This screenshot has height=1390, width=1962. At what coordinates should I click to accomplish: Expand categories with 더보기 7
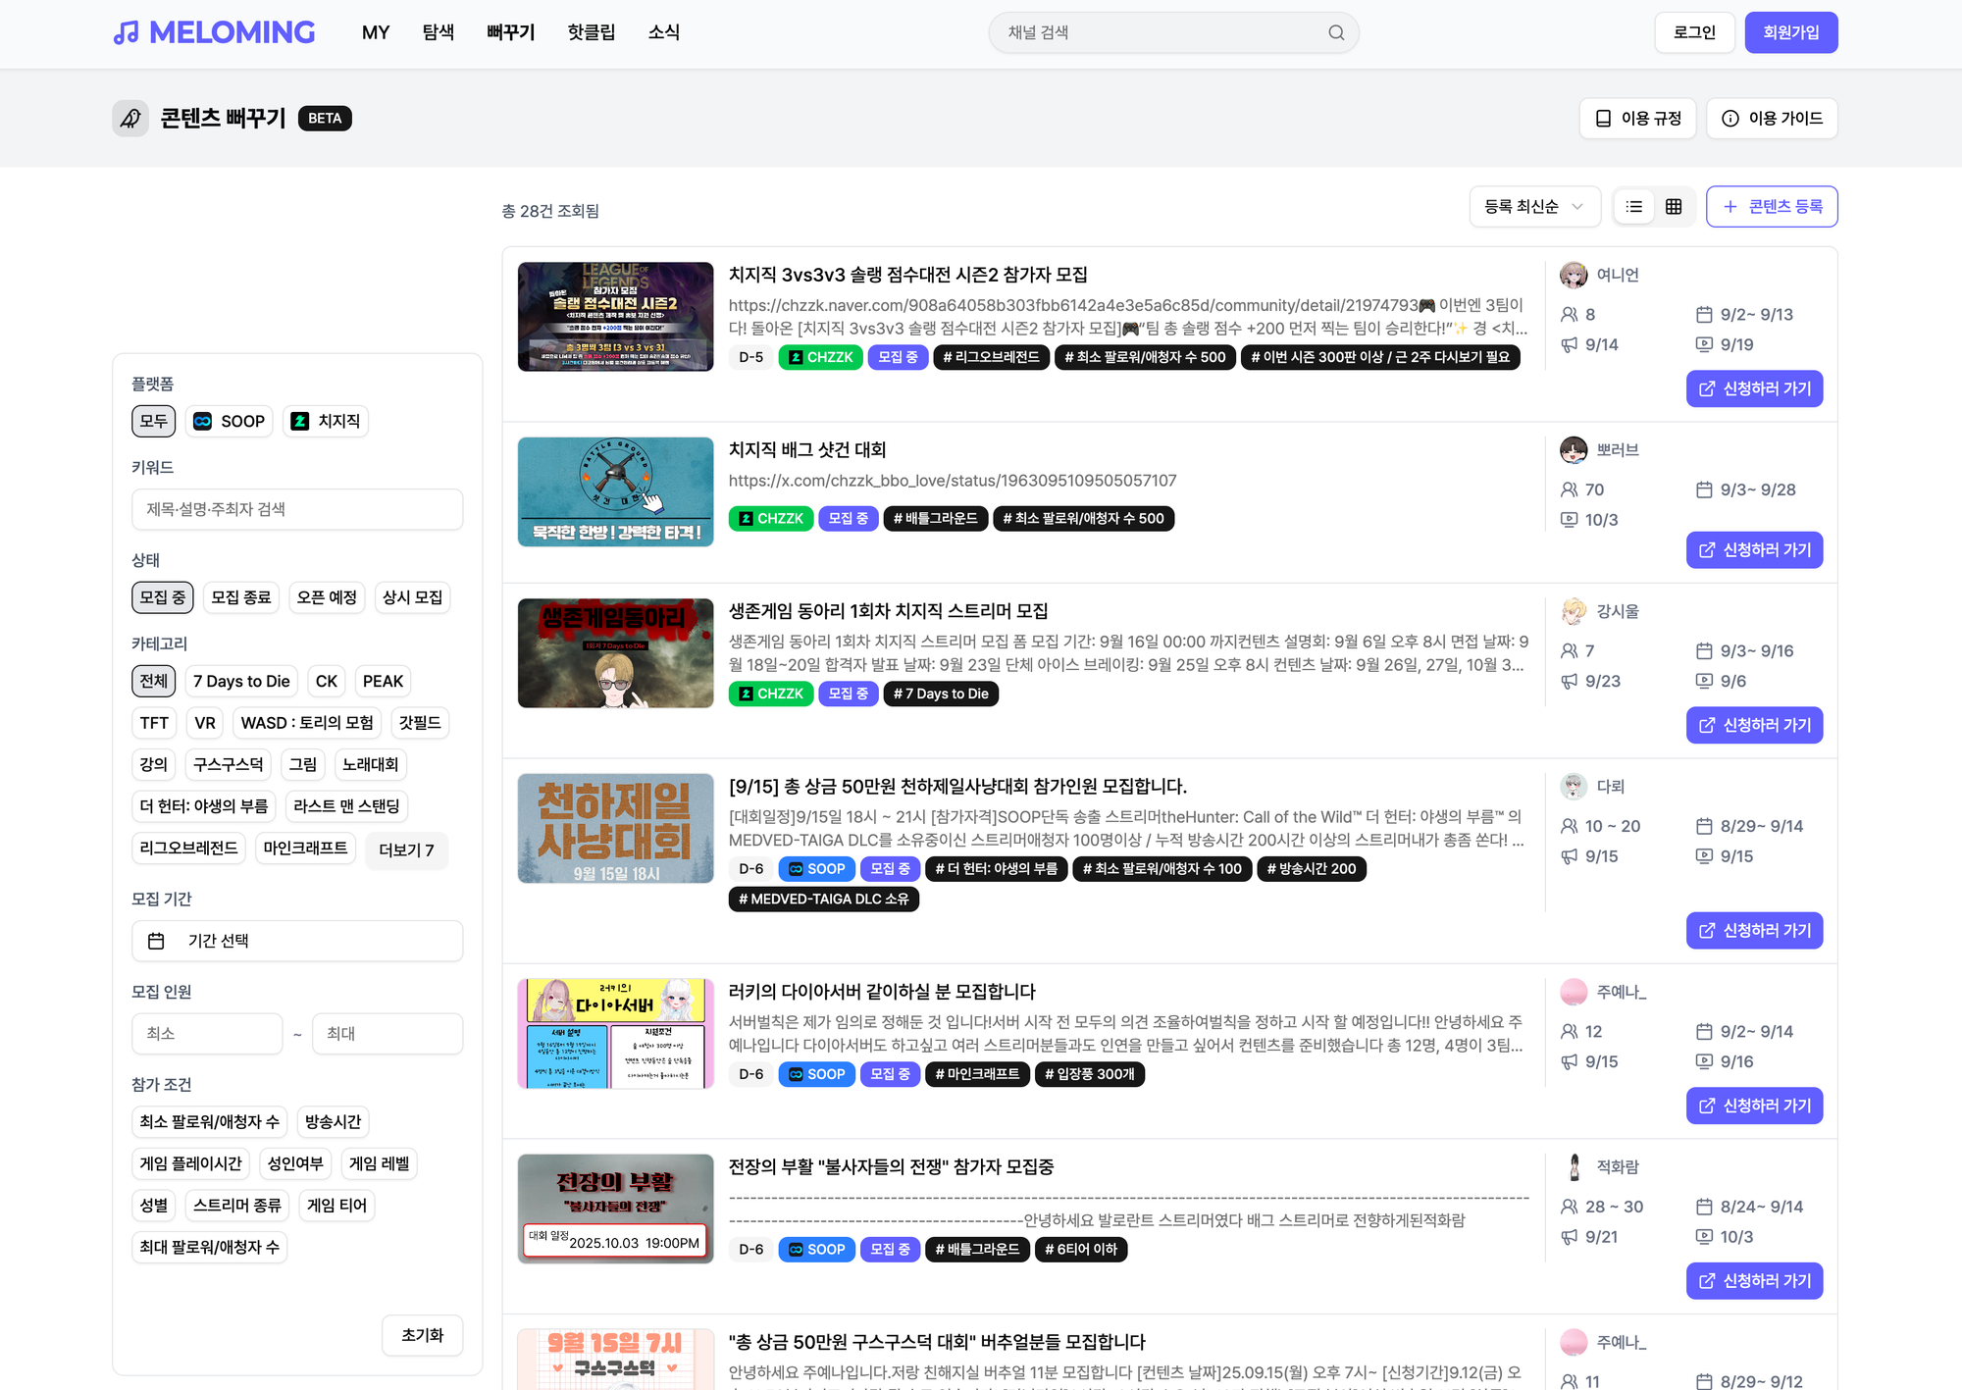(406, 849)
